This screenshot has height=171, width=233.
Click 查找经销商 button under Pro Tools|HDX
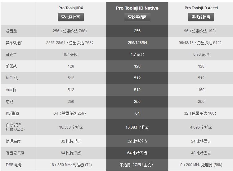[71, 17]
